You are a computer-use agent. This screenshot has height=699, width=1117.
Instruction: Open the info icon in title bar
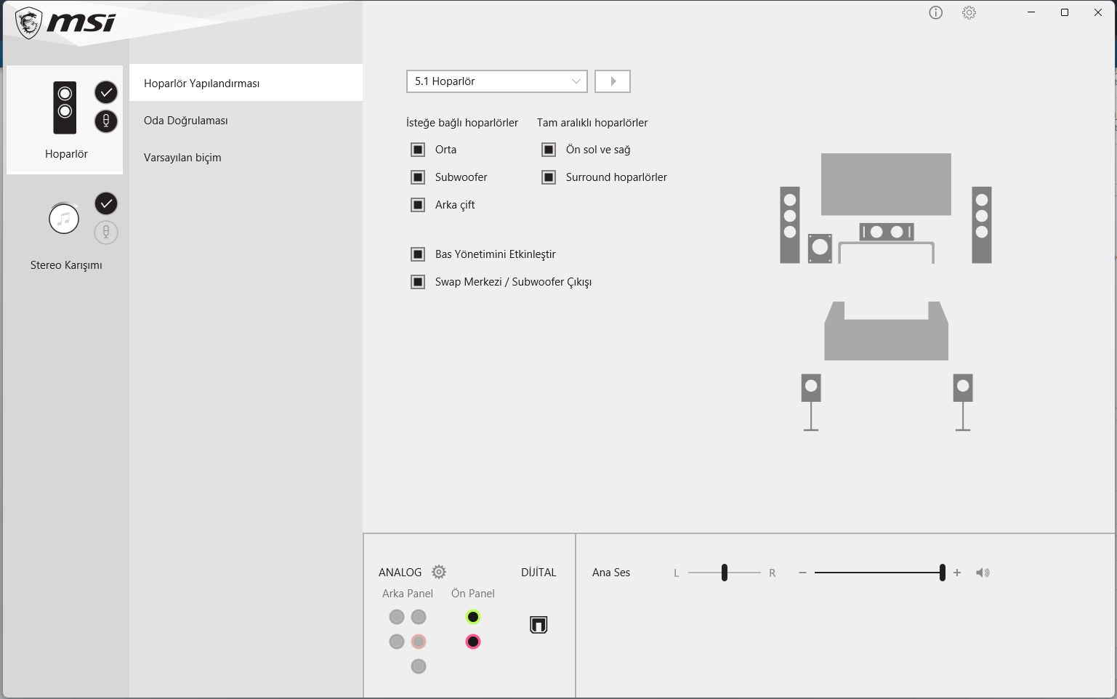pos(935,12)
